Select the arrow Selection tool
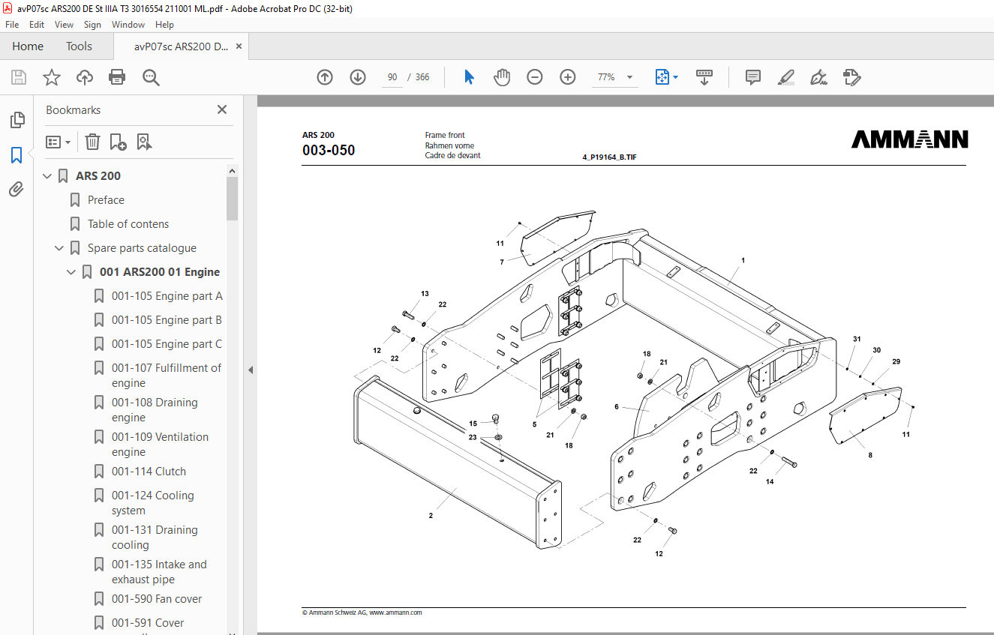Screen dimensions: 994x635 pyautogui.click(x=470, y=77)
